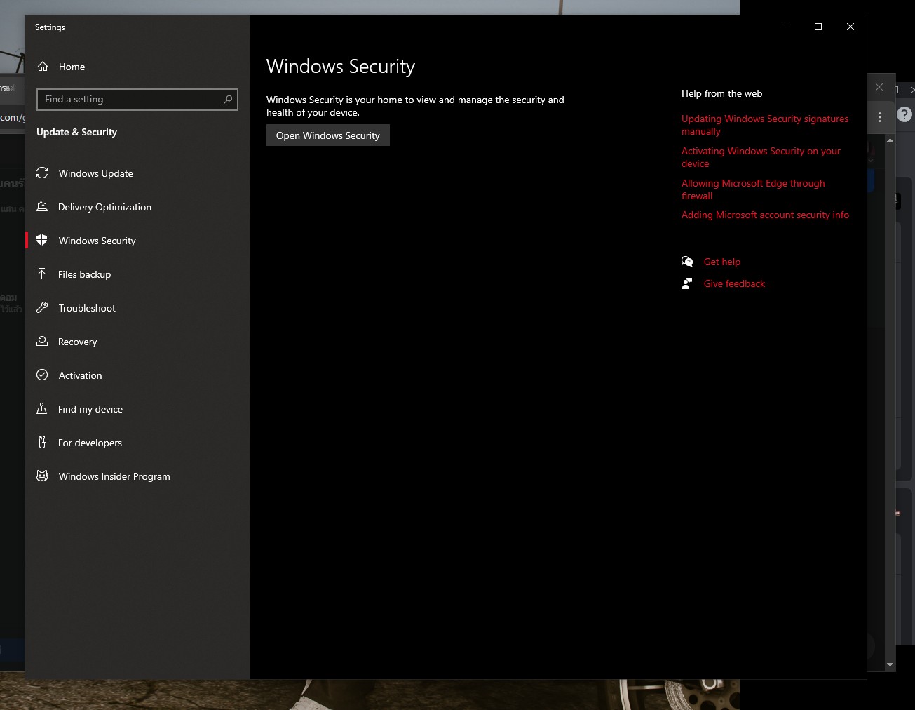
Task: Click the search magnifier icon in Find a setting
Action: [x=228, y=100]
